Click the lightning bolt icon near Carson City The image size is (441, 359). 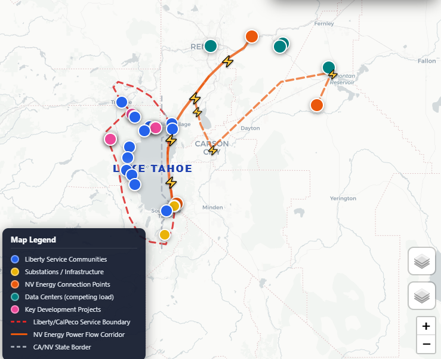(x=213, y=150)
